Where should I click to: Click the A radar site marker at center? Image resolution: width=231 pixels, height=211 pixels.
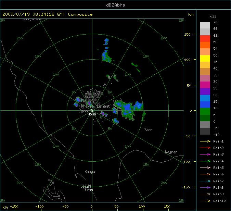(x=92, y=111)
